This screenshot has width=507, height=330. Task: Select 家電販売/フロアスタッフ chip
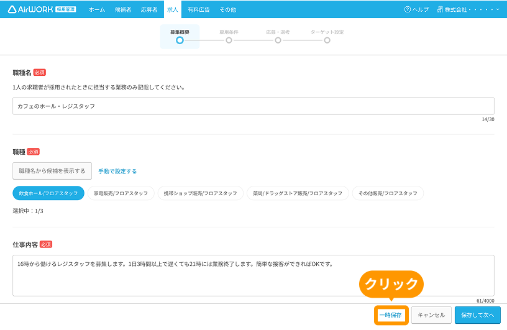(x=121, y=193)
